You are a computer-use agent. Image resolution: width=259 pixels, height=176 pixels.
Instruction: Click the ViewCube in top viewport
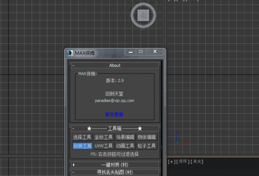pyautogui.click(x=143, y=15)
